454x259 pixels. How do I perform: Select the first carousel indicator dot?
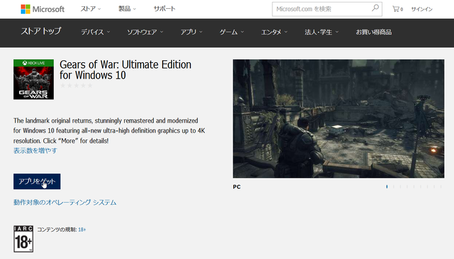pyautogui.click(x=387, y=187)
